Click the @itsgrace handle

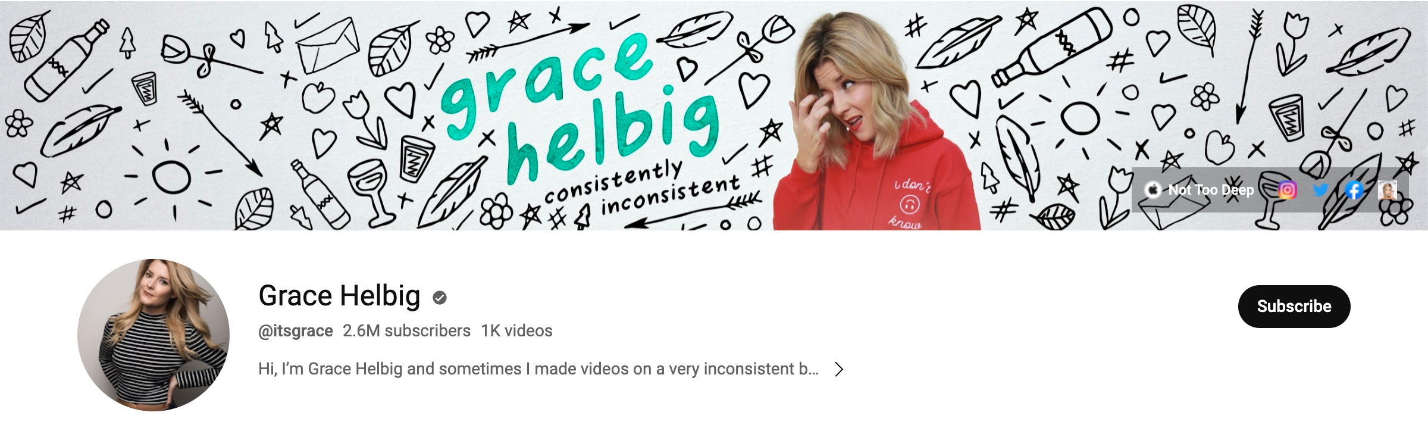tap(295, 331)
